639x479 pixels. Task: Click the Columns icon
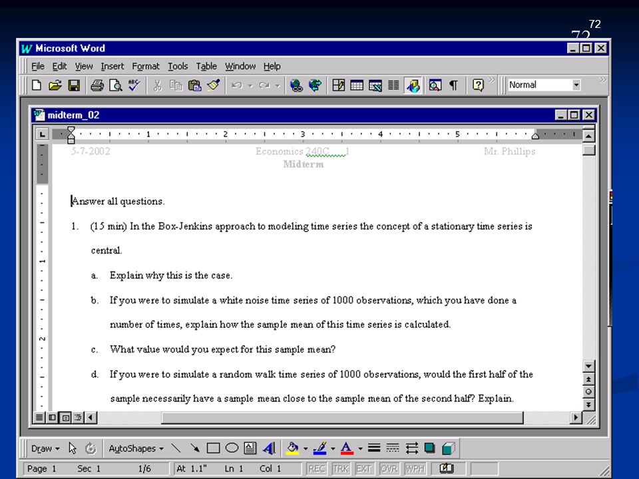click(x=393, y=85)
